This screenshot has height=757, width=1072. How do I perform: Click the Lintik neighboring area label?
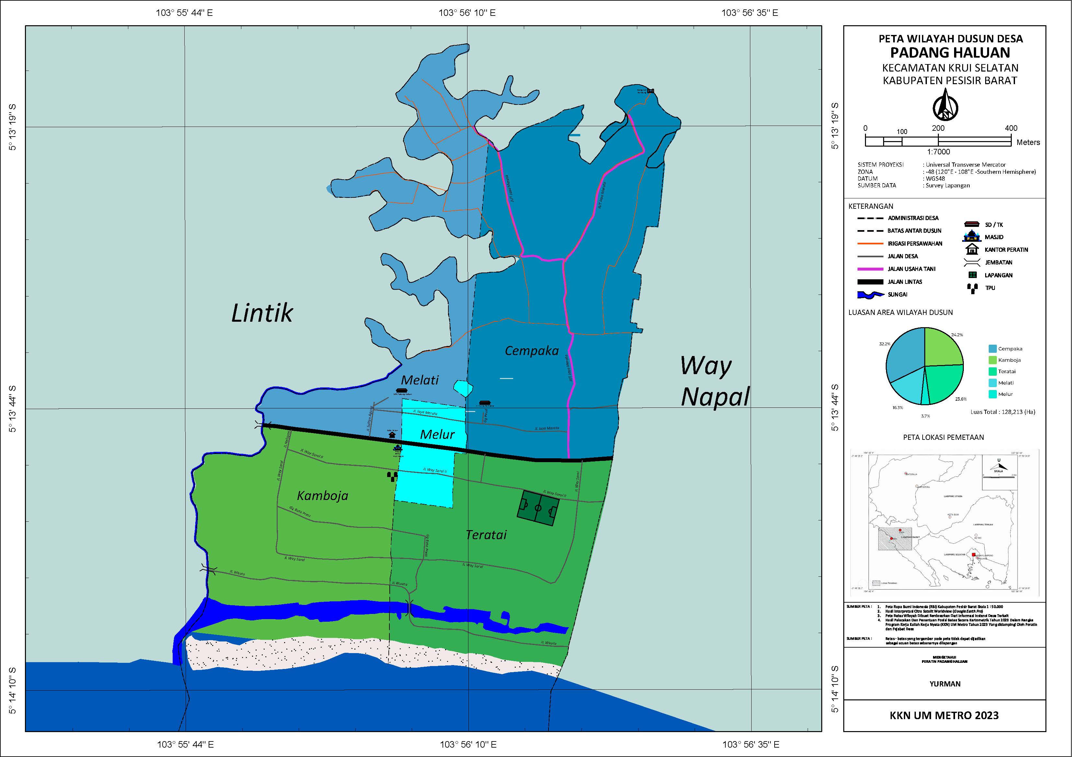pyautogui.click(x=262, y=313)
